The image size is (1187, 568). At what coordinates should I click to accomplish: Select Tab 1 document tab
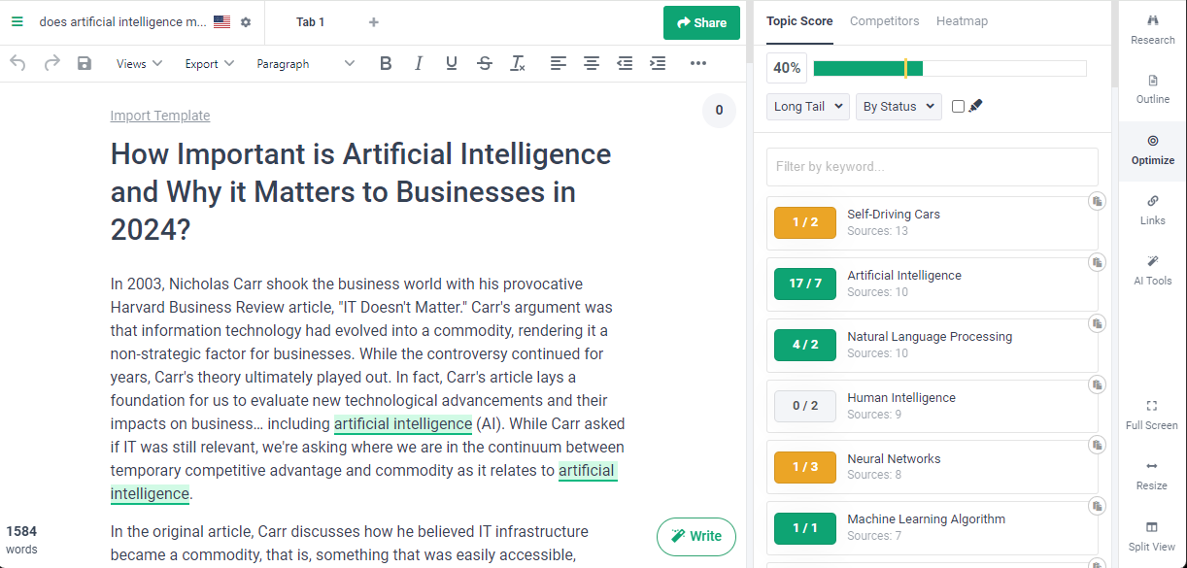pos(311,22)
